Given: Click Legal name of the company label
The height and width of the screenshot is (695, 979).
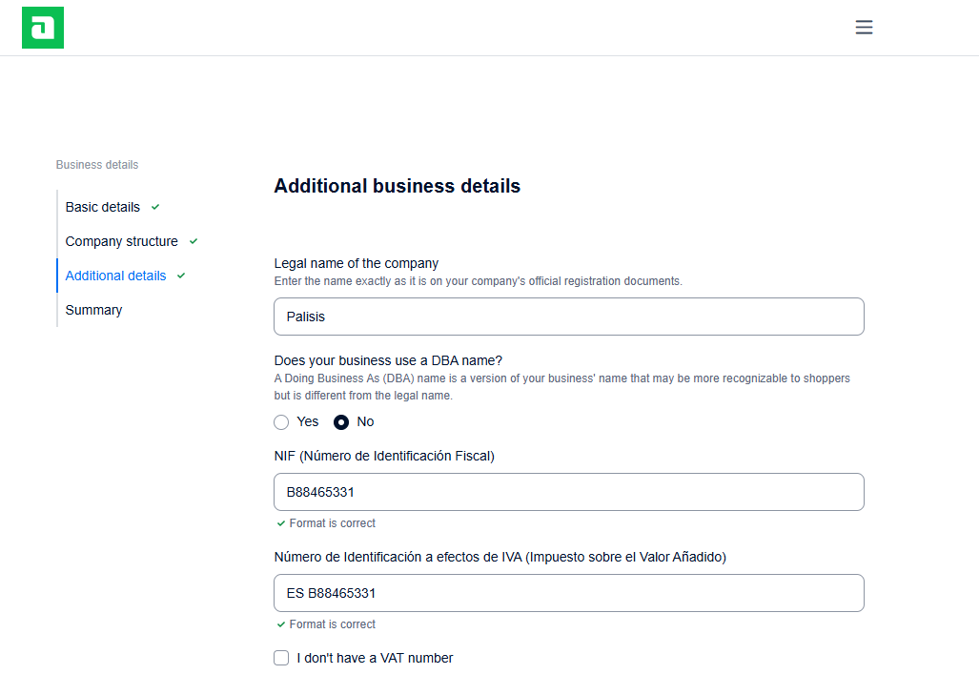Looking at the screenshot, I should coord(356,263).
